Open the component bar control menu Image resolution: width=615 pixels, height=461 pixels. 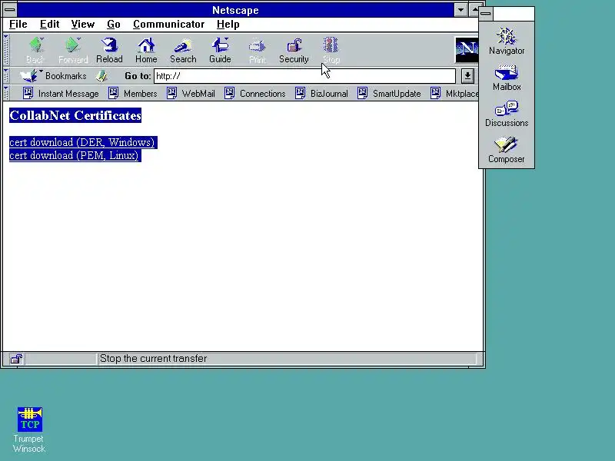pos(486,14)
